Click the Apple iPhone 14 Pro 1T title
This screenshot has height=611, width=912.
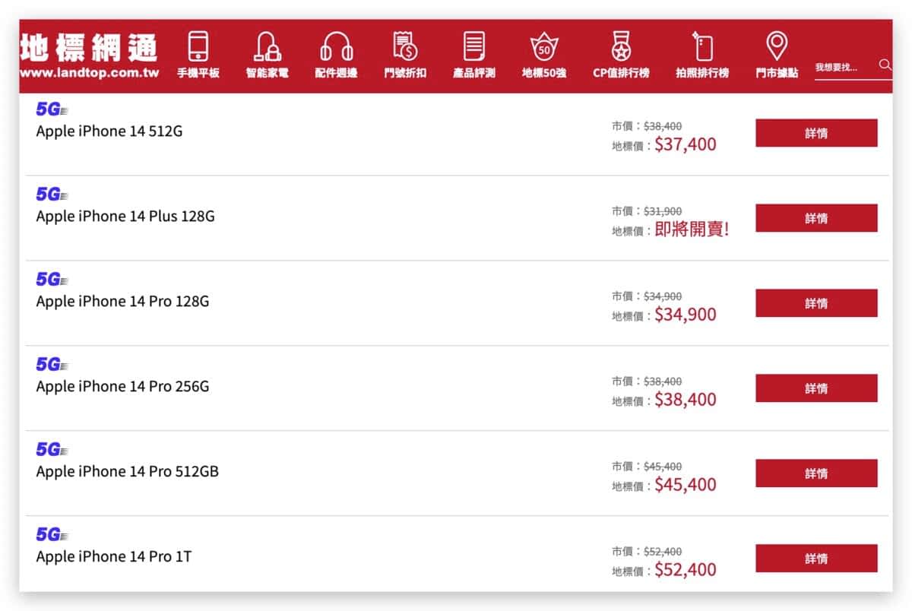point(114,557)
